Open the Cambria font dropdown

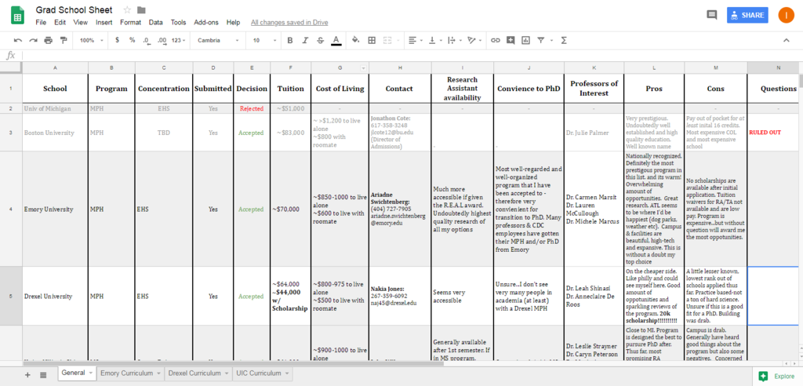point(218,40)
